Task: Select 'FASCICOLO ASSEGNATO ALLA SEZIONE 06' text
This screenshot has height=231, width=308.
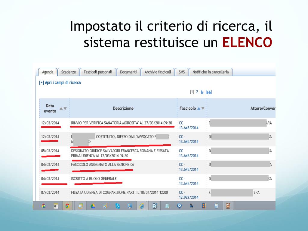Action: 103,165
